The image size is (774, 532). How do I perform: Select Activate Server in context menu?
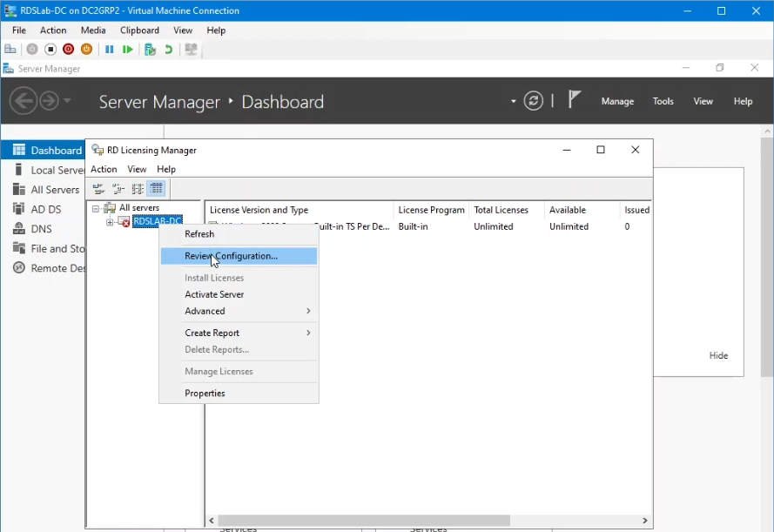click(214, 294)
